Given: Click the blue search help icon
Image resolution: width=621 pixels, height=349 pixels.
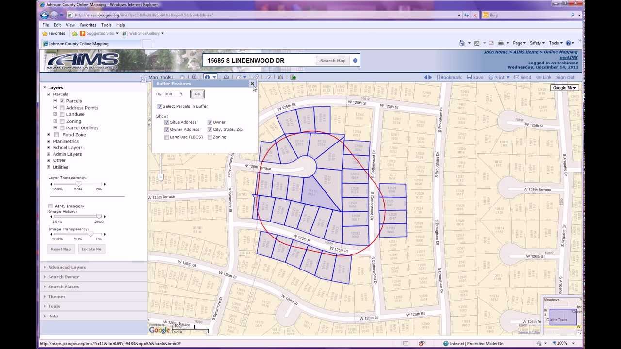Looking at the screenshot, I should (355, 61).
